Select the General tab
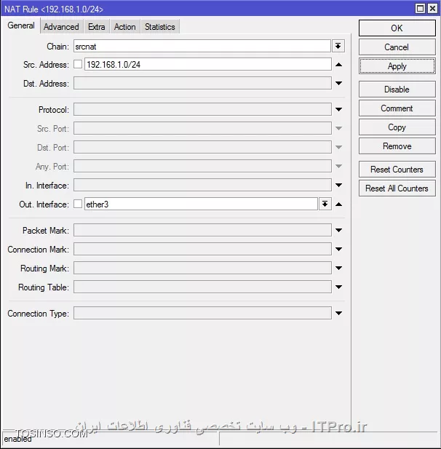The height and width of the screenshot is (449, 441). [21, 25]
